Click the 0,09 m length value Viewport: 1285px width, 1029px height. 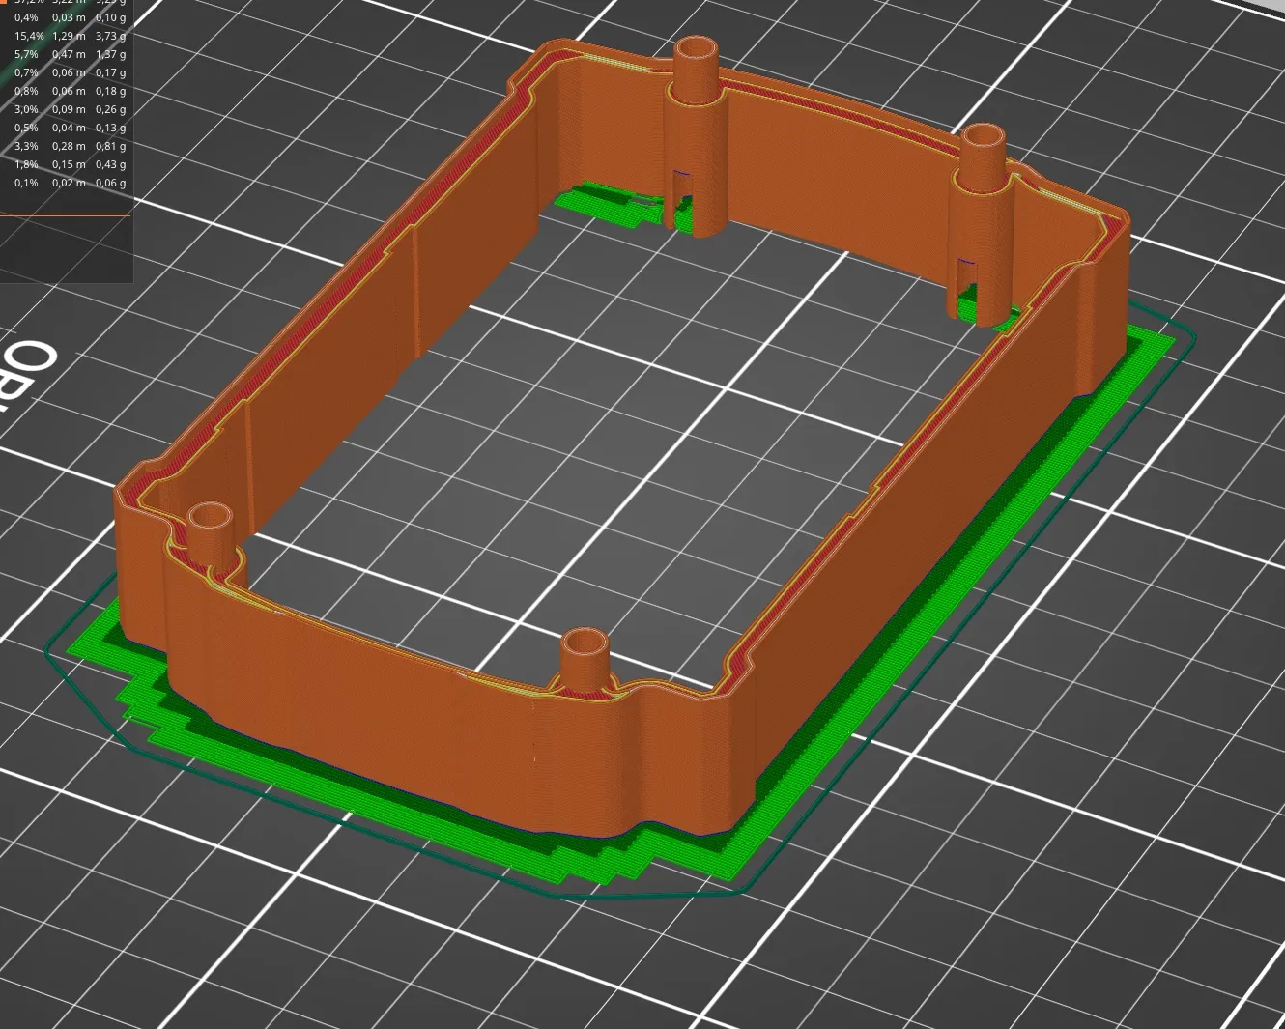pos(69,109)
